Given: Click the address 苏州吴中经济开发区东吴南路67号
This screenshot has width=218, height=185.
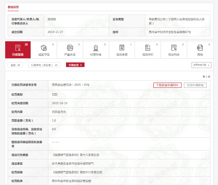Looking at the screenshot, I should tap(170, 32).
